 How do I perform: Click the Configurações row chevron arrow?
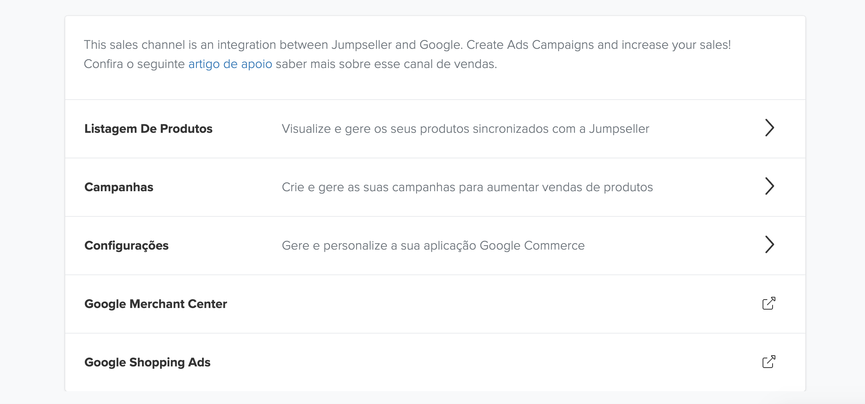click(x=769, y=245)
